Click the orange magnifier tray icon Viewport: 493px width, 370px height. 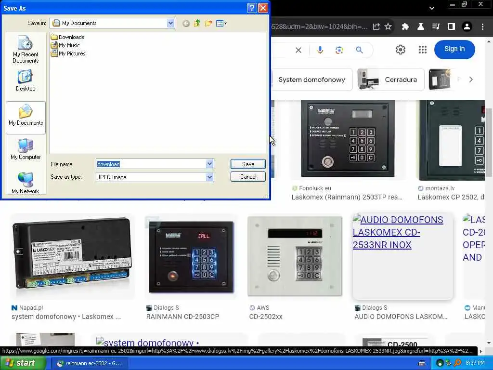coord(457,363)
